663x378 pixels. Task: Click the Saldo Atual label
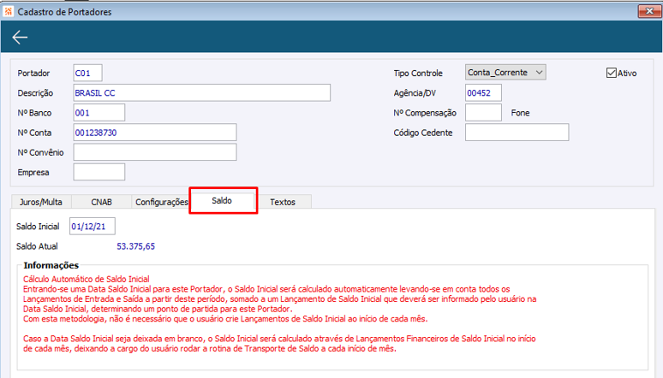tap(37, 246)
